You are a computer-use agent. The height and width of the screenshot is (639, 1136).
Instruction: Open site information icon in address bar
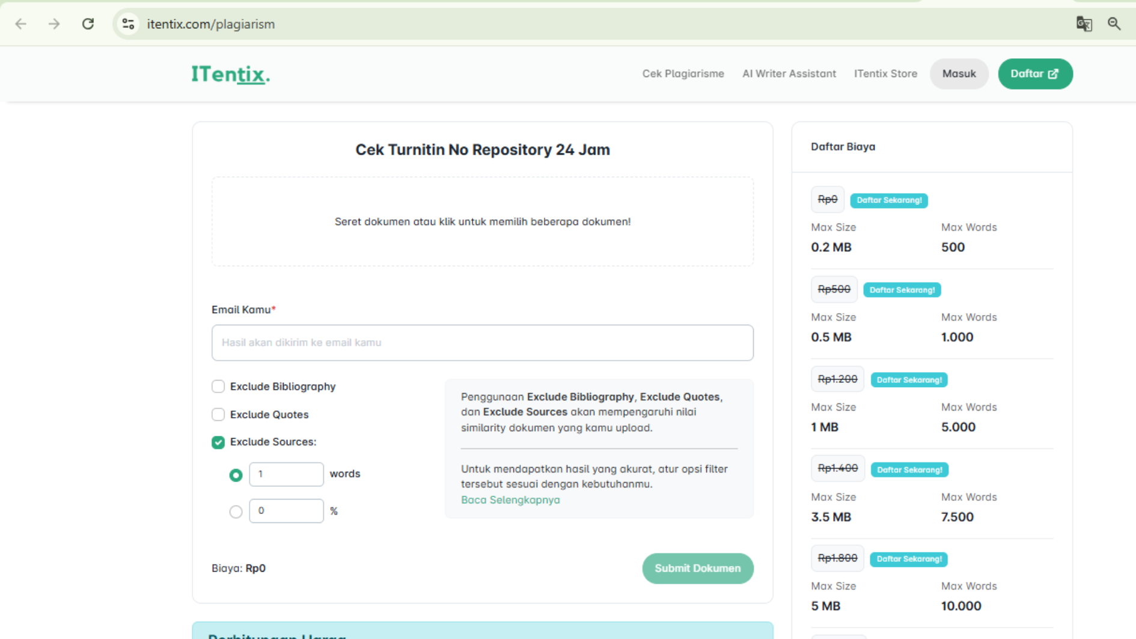(128, 24)
